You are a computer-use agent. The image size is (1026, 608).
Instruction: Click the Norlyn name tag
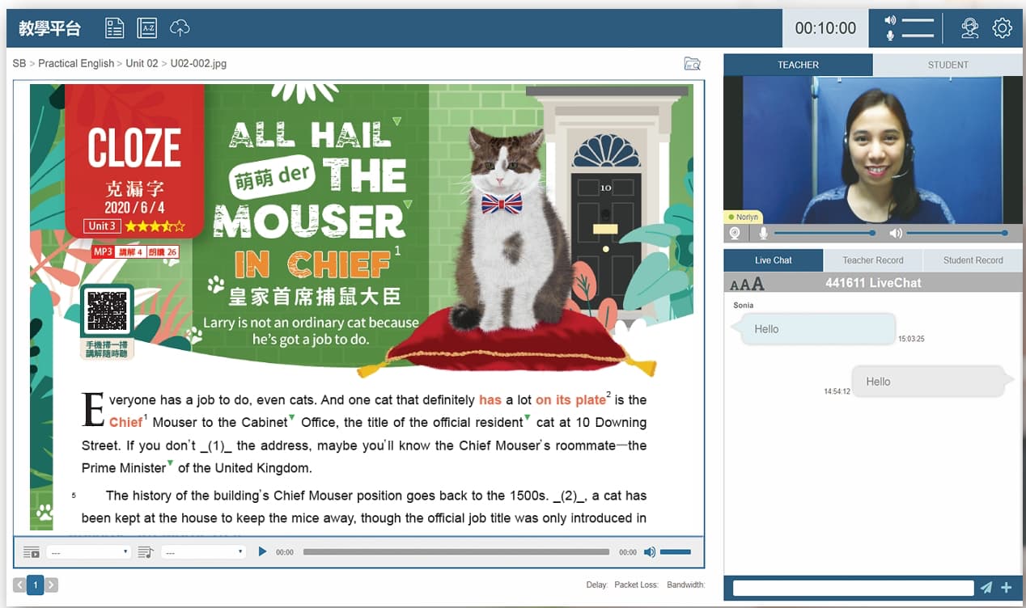pyautogui.click(x=744, y=217)
